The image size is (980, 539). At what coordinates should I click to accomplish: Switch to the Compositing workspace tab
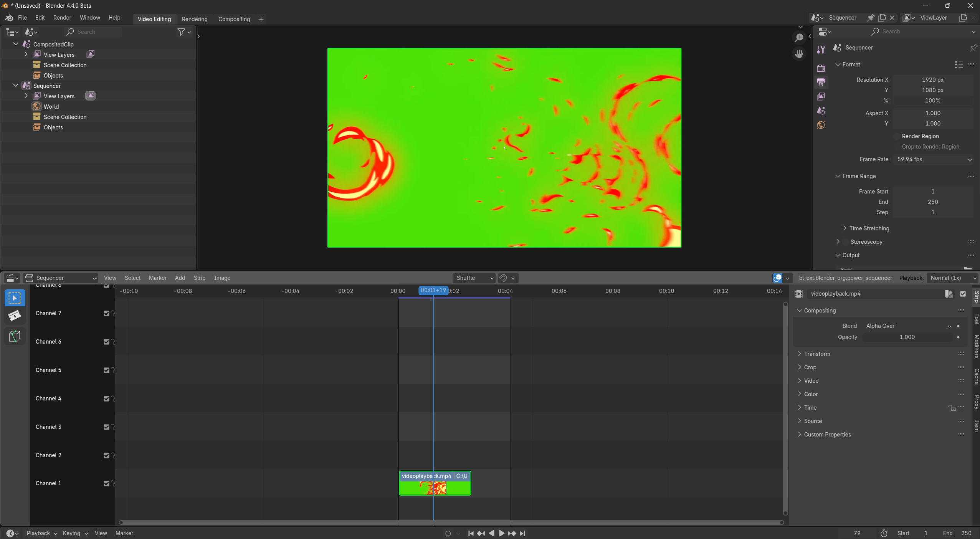[234, 19]
